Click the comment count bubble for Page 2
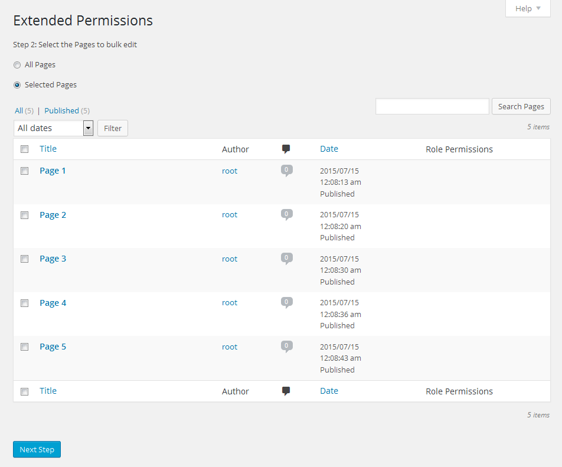This screenshot has height=467, width=562. pyautogui.click(x=286, y=214)
